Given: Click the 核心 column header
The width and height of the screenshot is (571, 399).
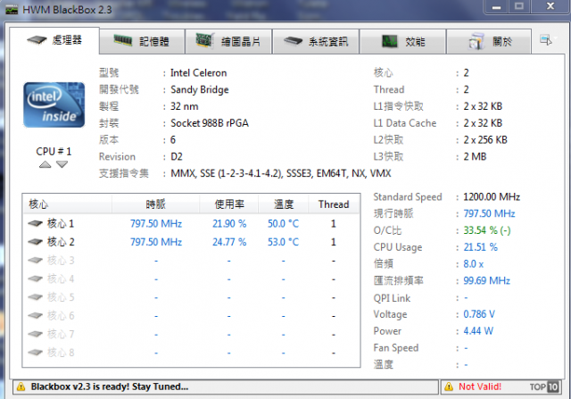Looking at the screenshot, I should point(67,204).
